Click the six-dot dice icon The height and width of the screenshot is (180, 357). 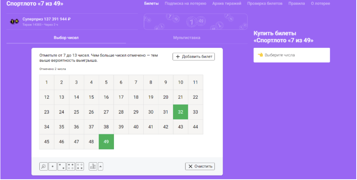(x=71, y=167)
